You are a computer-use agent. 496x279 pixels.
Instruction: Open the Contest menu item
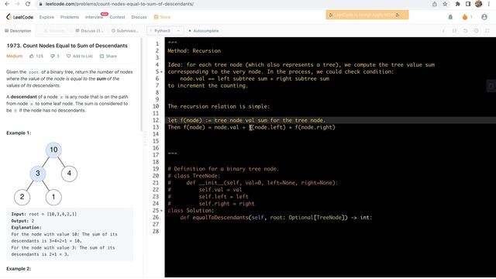pyautogui.click(x=117, y=17)
